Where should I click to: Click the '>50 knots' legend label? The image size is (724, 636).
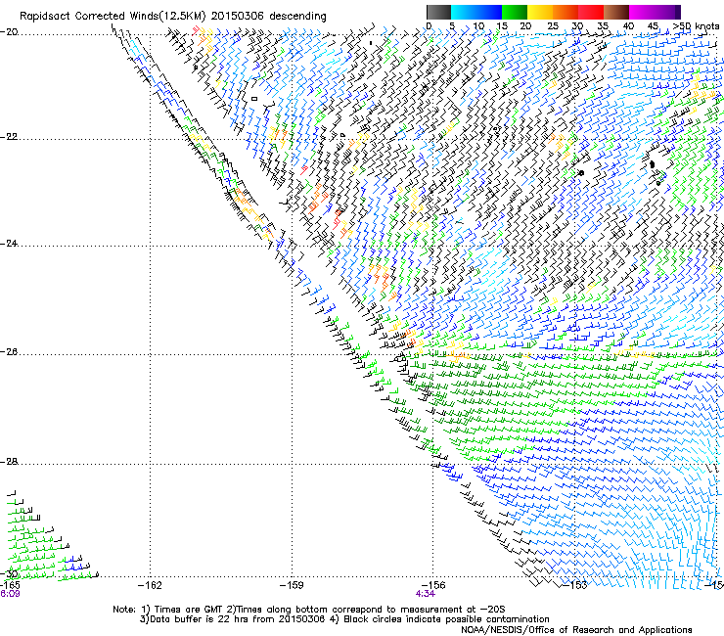[x=696, y=26]
